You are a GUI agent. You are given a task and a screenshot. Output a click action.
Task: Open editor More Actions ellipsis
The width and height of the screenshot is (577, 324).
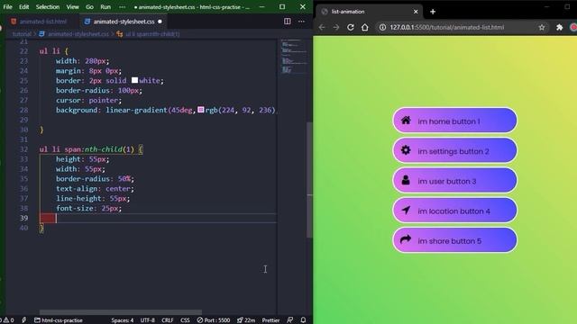pos(301,22)
